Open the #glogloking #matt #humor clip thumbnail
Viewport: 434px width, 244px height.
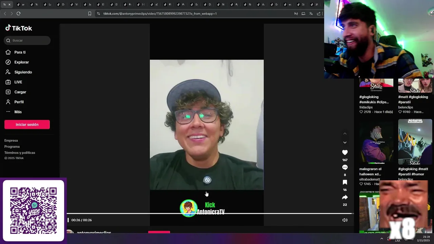415,142
